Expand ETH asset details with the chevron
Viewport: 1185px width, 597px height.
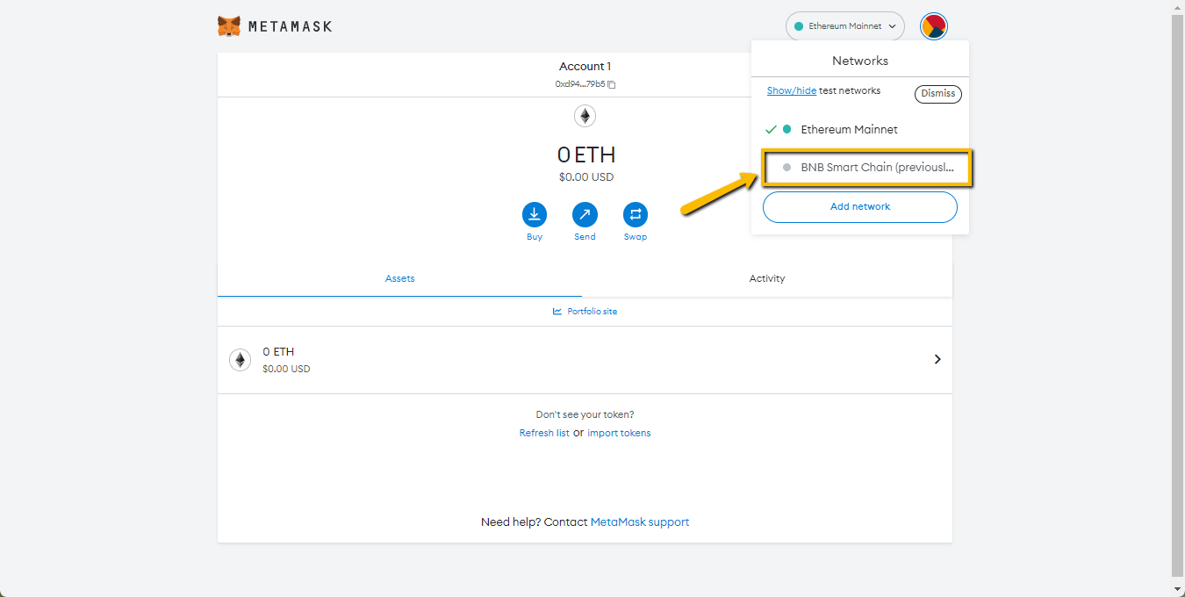pyautogui.click(x=937, y=359)
